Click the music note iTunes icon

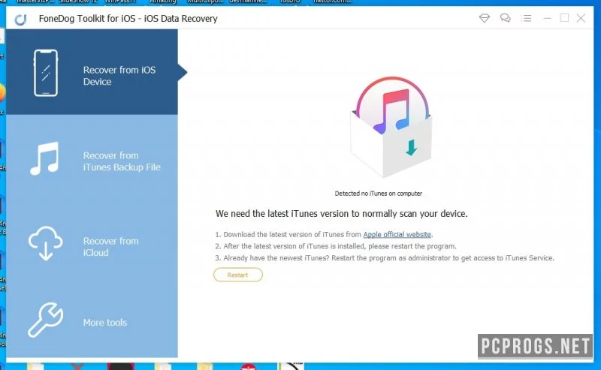pyautogui.click(x=45, y=158)
